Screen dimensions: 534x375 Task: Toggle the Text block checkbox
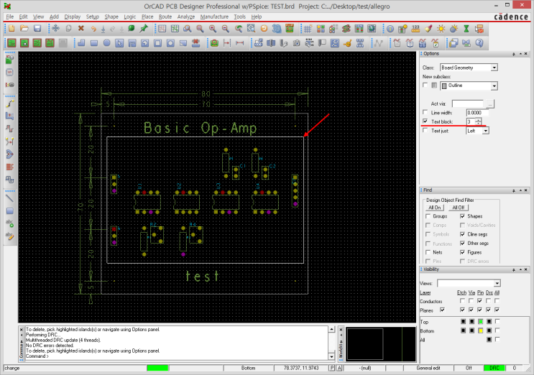coord(425,122)
